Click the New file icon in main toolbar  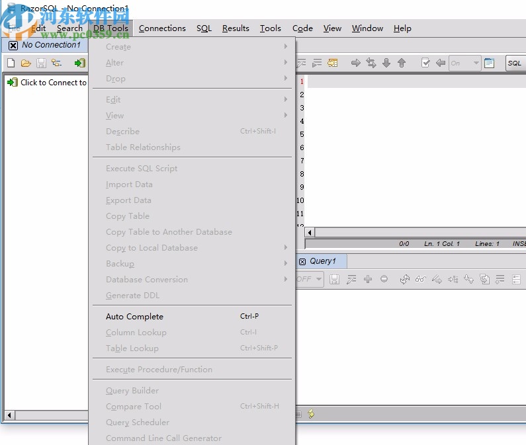[x=11, y=63]
